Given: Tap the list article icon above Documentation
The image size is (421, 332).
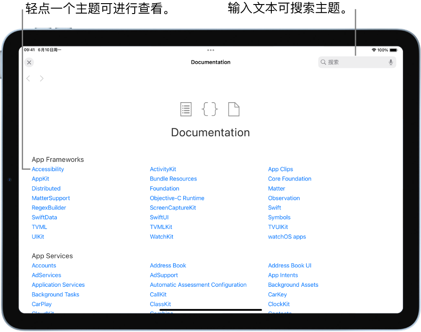Looking at the screenshot, I should click(186, 109).
